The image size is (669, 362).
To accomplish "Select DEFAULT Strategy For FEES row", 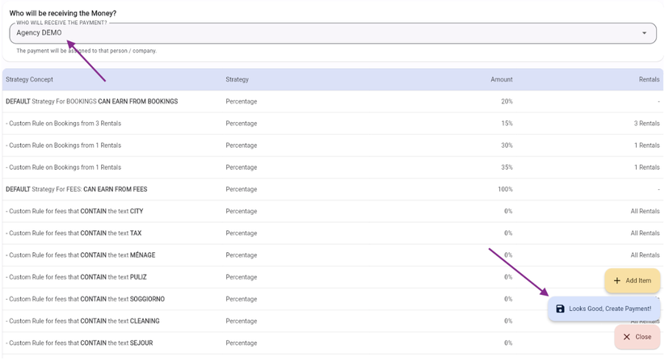I will pyautogui.click(x=333, y=189).
